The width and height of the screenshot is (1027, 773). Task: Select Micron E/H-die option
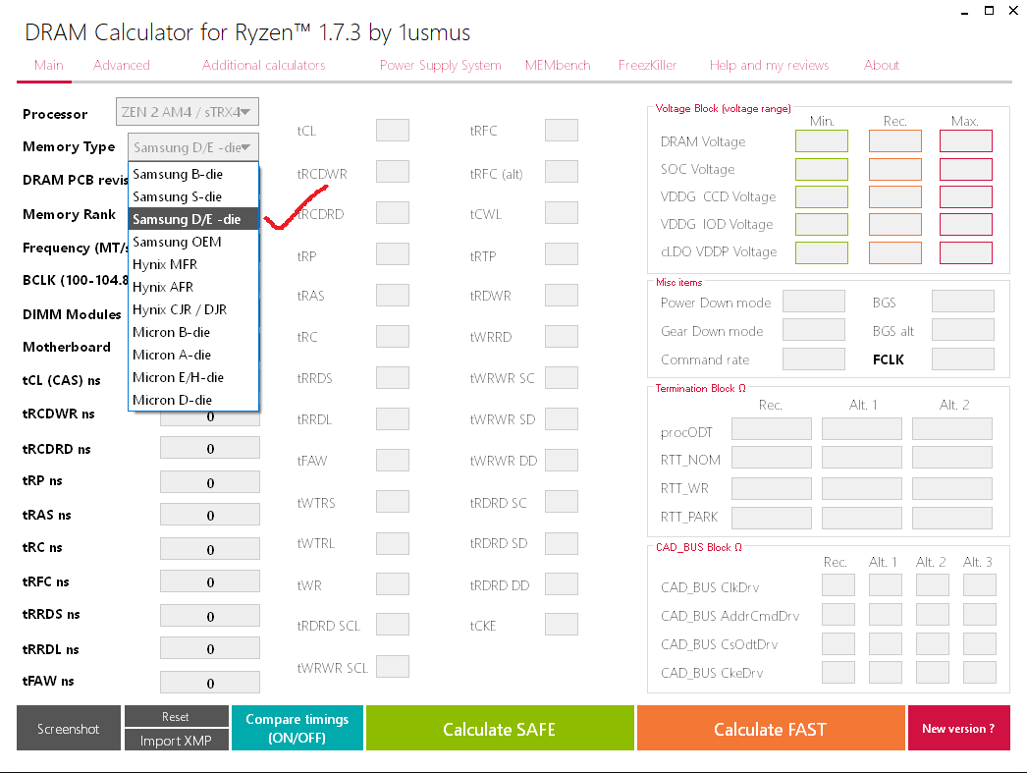(193, 377)
